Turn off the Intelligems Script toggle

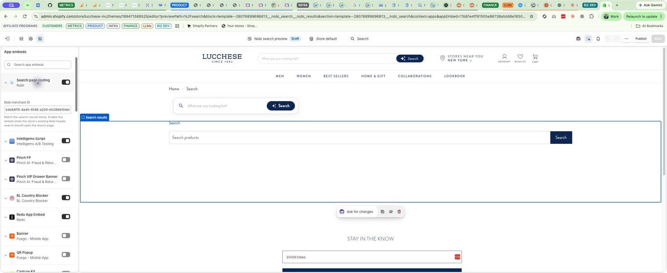coord(66,140)
